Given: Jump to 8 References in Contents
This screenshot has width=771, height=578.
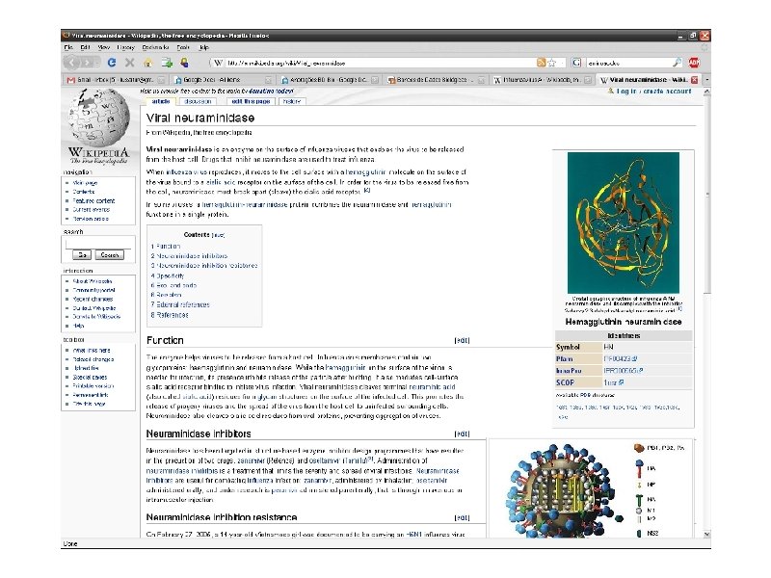Looking at the screenshot, I should pos(170,315).
